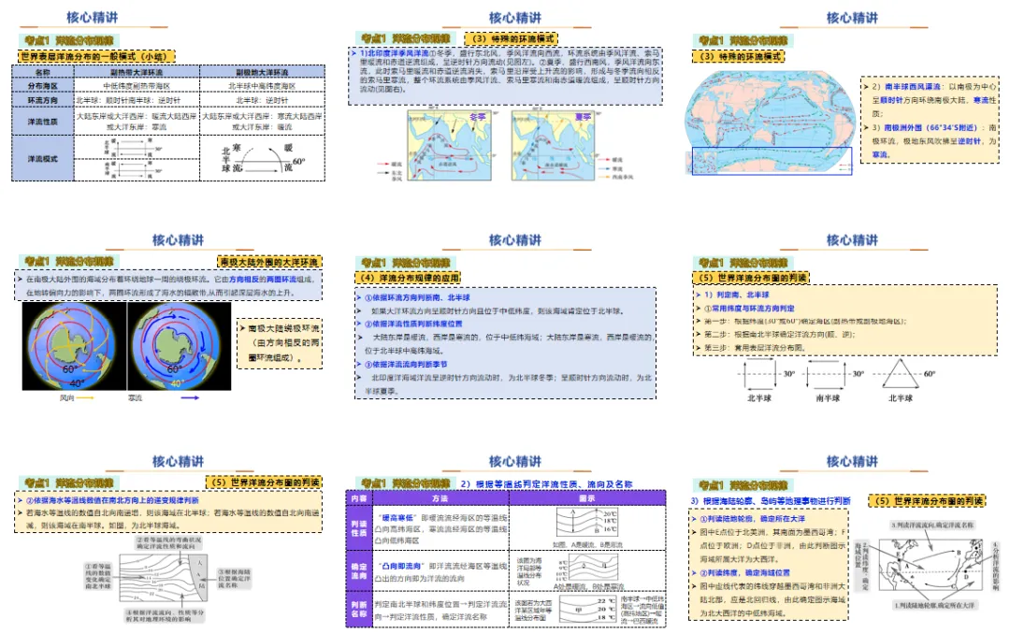1010x634 pixels.
Task: Click the 洋流性质 row label
Action: point(42,122)
